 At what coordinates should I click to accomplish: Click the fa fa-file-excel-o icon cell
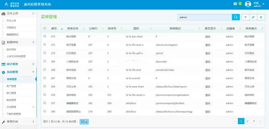[x=136, y=95]
